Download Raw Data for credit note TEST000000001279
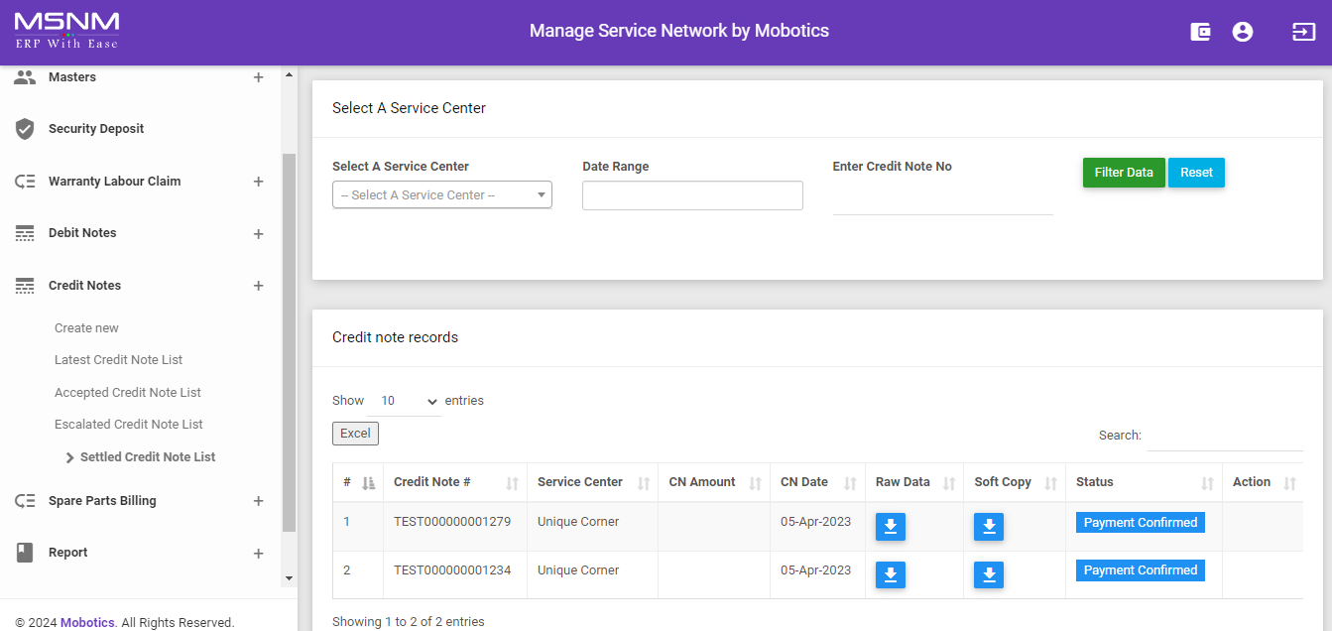The image size is (1332, 631). tap(890, 527)
